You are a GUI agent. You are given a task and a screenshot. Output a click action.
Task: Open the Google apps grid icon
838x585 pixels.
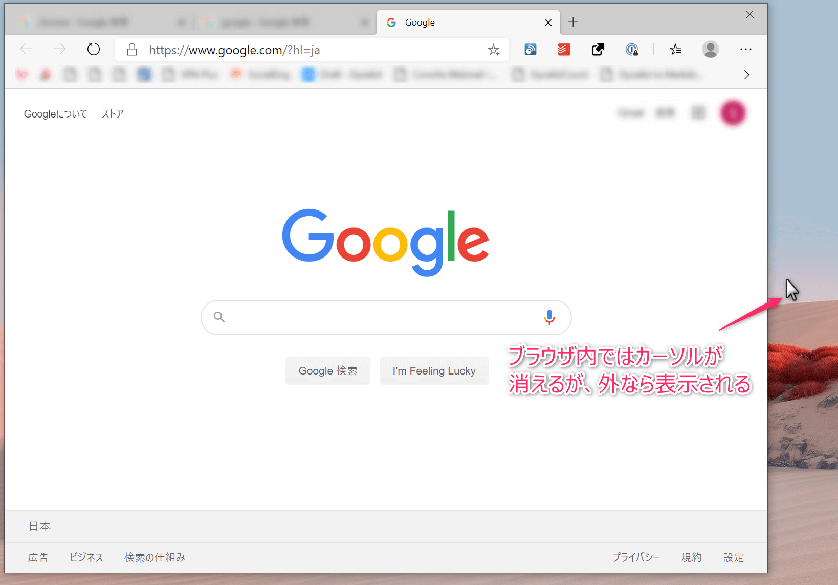pyautogui.click(x=698, y=112)
